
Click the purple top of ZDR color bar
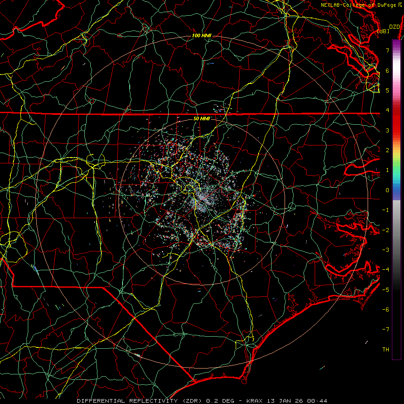tap(396, 44)
